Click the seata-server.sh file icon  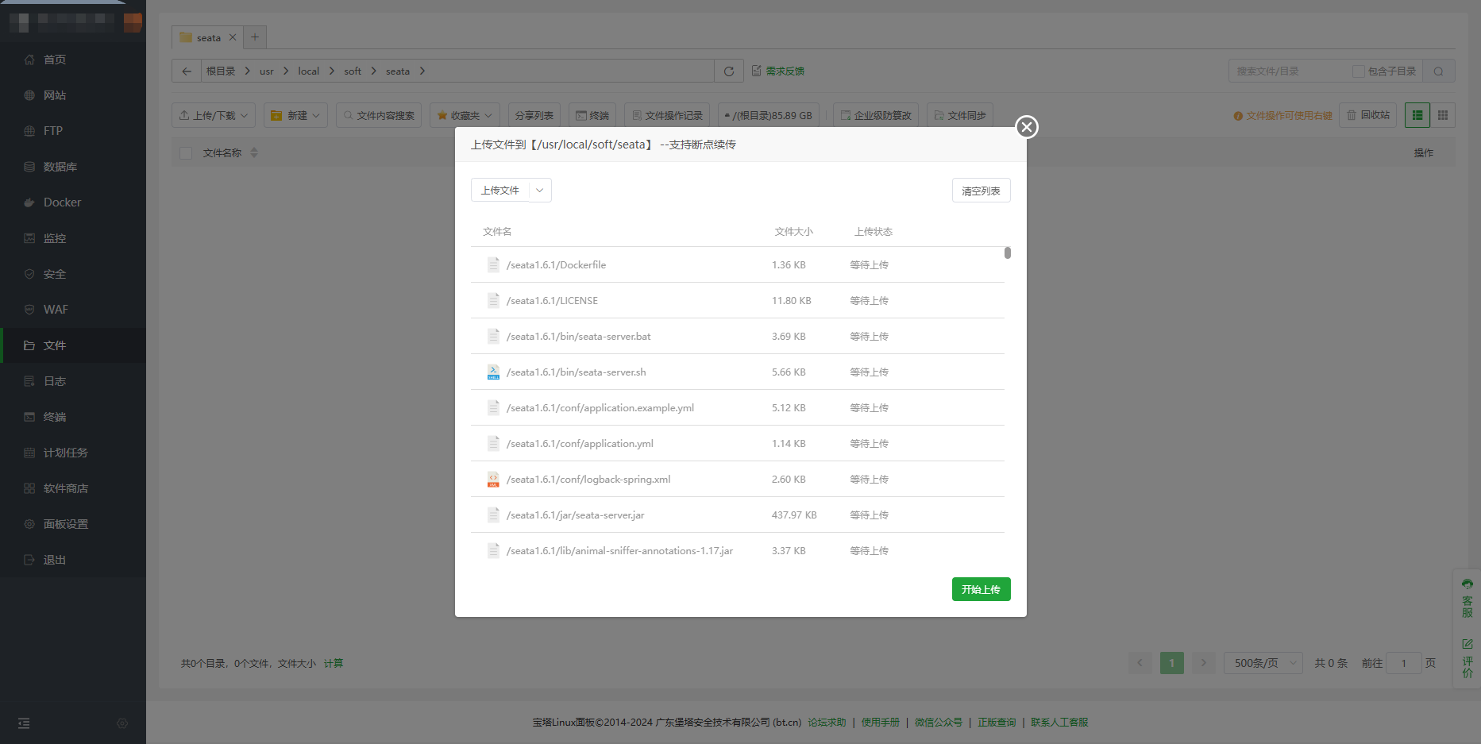[493, 372]
